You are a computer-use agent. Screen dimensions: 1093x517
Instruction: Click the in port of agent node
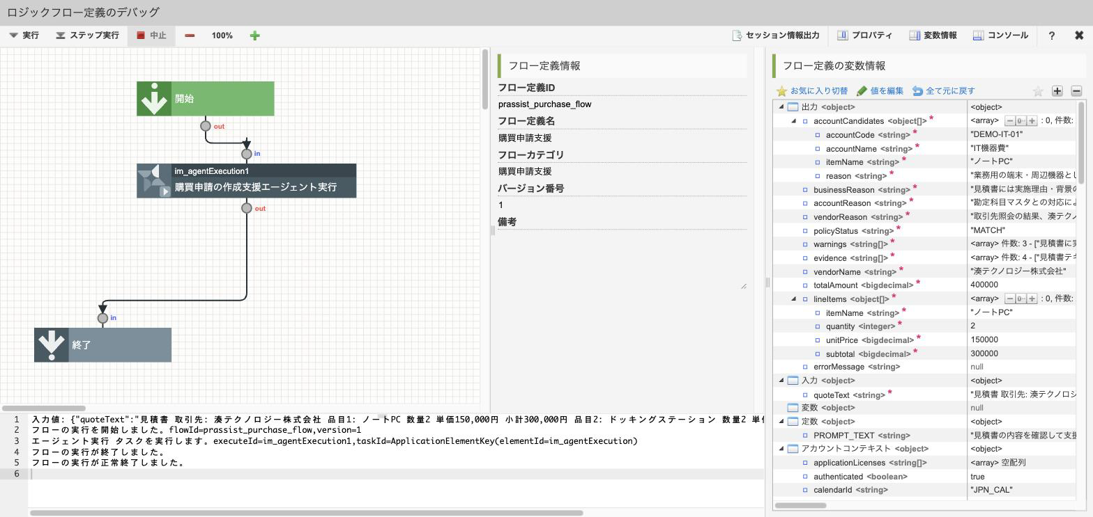click(247, 154)
